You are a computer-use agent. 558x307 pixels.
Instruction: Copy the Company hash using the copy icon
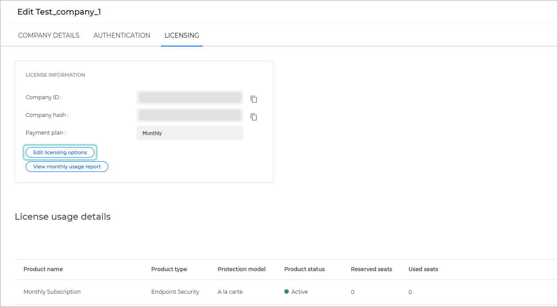tap(253, 117)
